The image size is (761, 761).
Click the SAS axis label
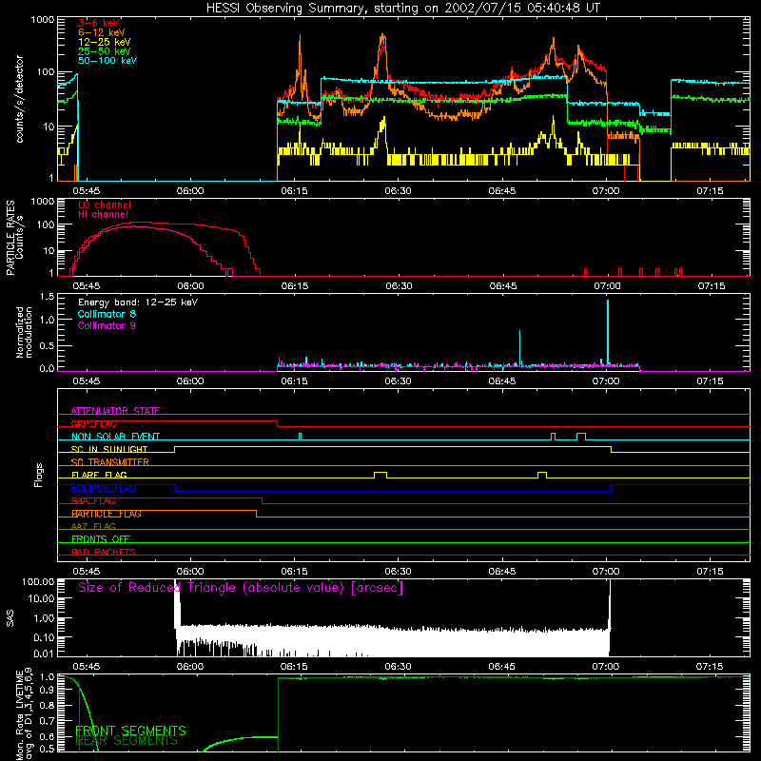[10, 618]
